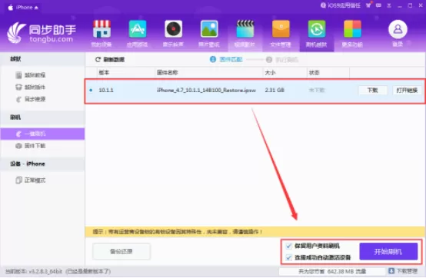Click the jailbreak section header

tap(42, 59)
